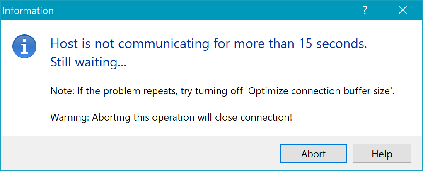Click the blue information icon

coord(24,46)
